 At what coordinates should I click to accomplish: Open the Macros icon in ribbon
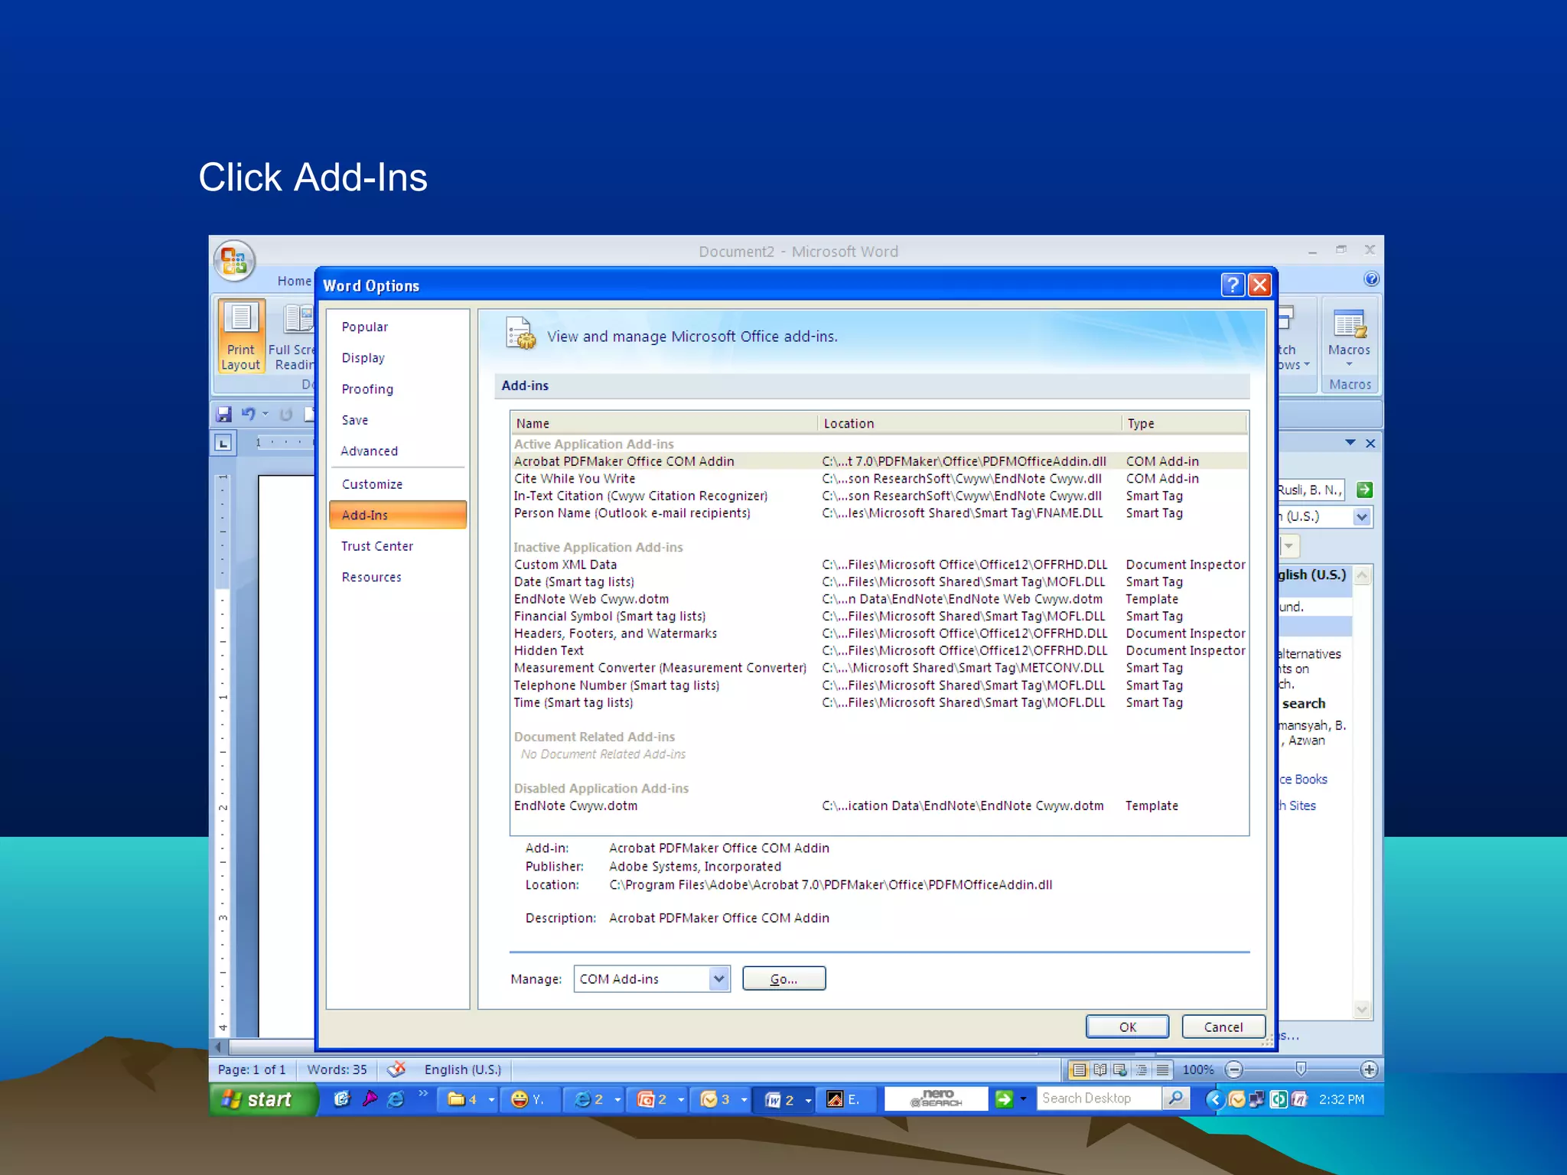(1349, 324)
